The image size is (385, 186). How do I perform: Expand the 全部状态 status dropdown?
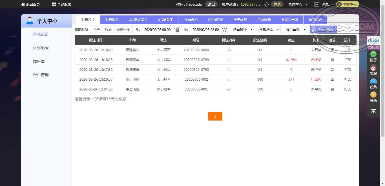(x=269, y=30)
